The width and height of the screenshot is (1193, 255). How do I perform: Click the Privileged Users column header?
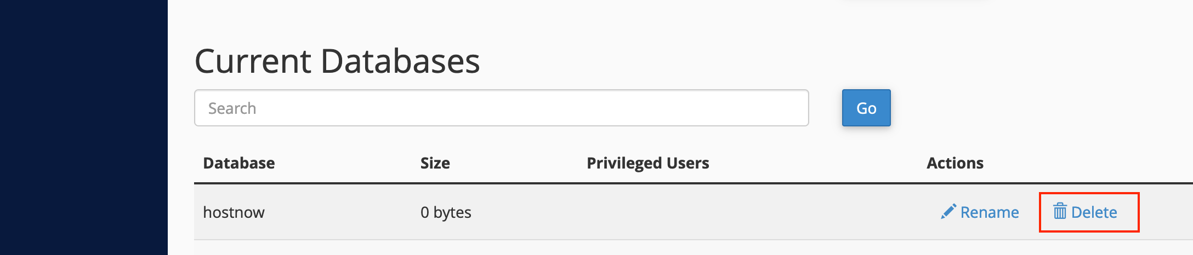648,163
